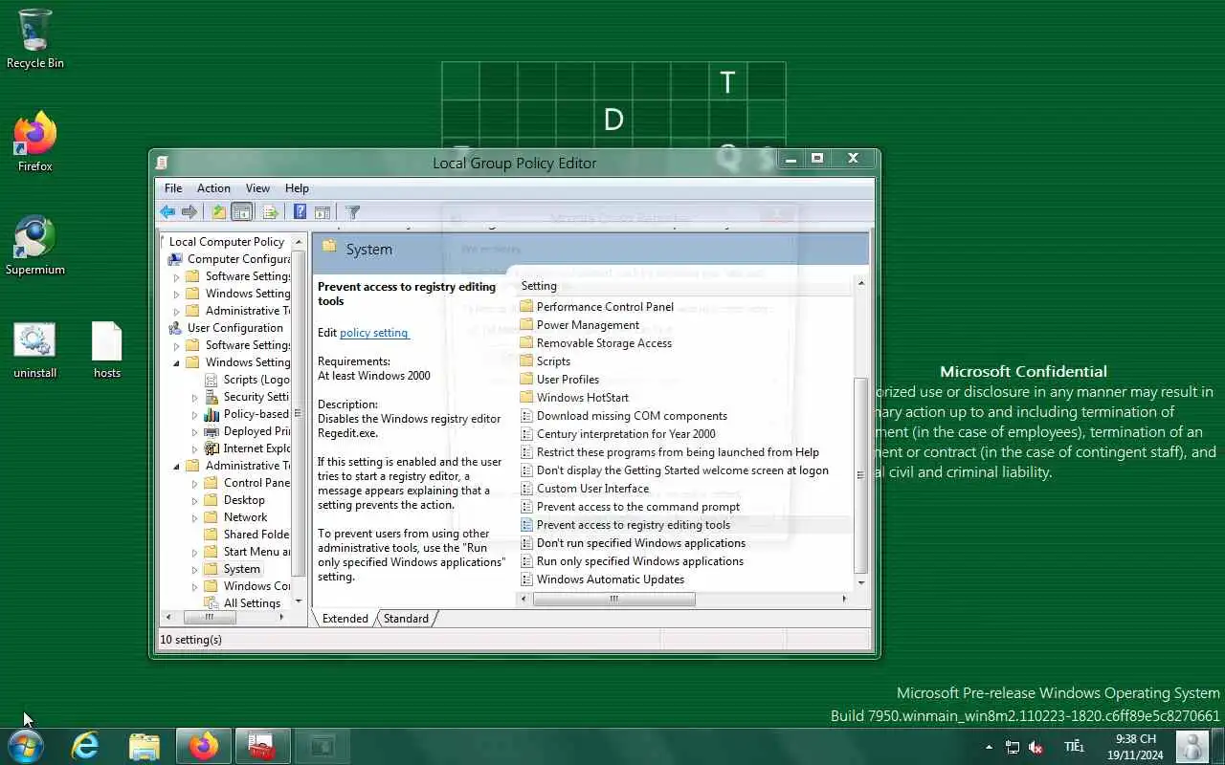Click the Forward arrow in the toolbar
Image resolution: width=1225 pixels, height=765 pixels.
pos(189,212)
